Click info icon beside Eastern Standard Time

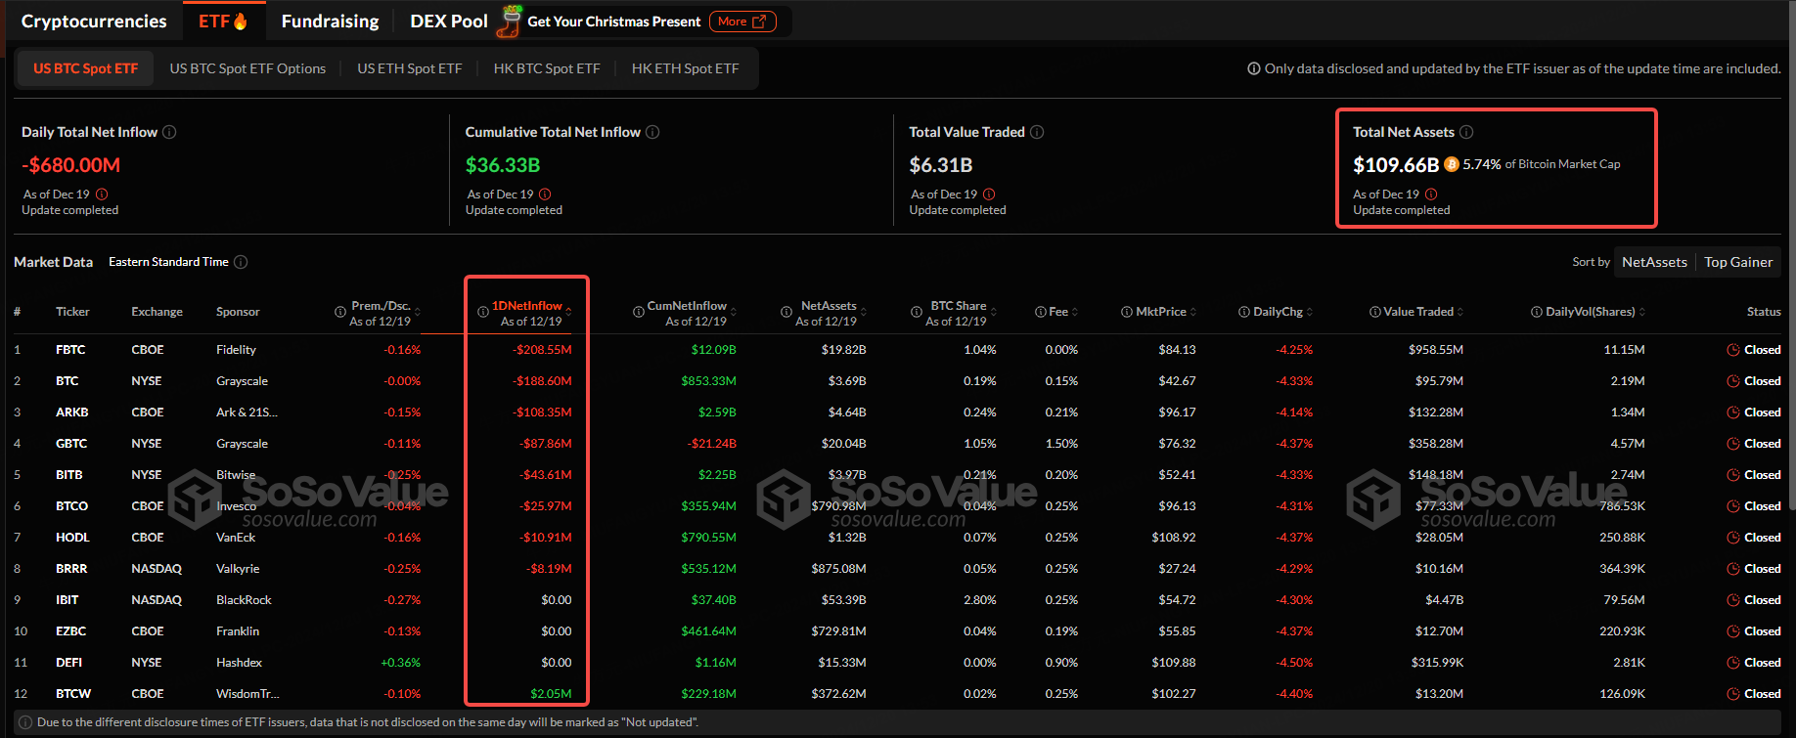coord(241,262)
